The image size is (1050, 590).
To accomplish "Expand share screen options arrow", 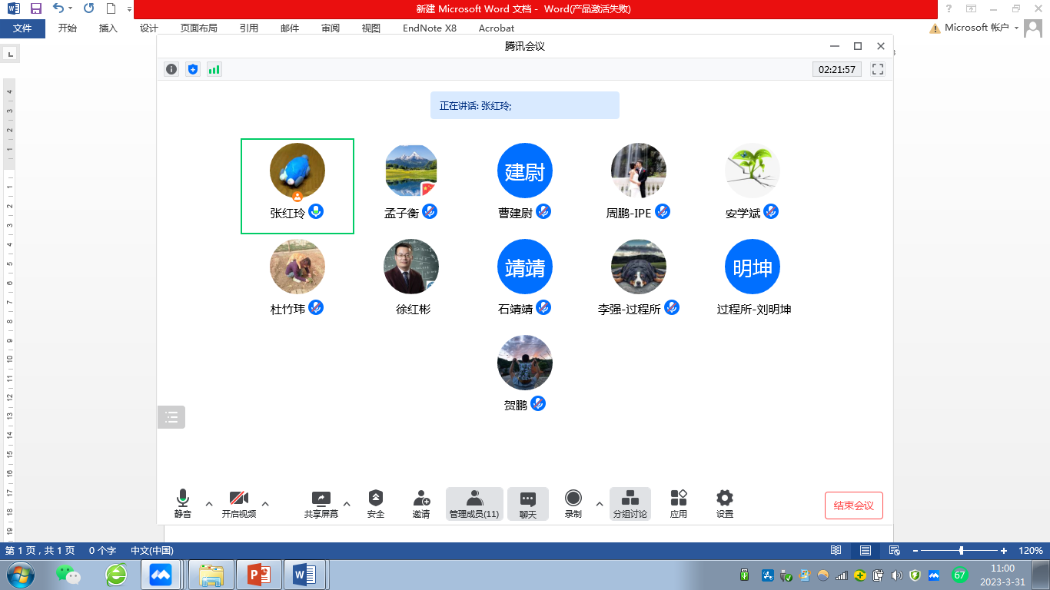I will click(347, 504).
